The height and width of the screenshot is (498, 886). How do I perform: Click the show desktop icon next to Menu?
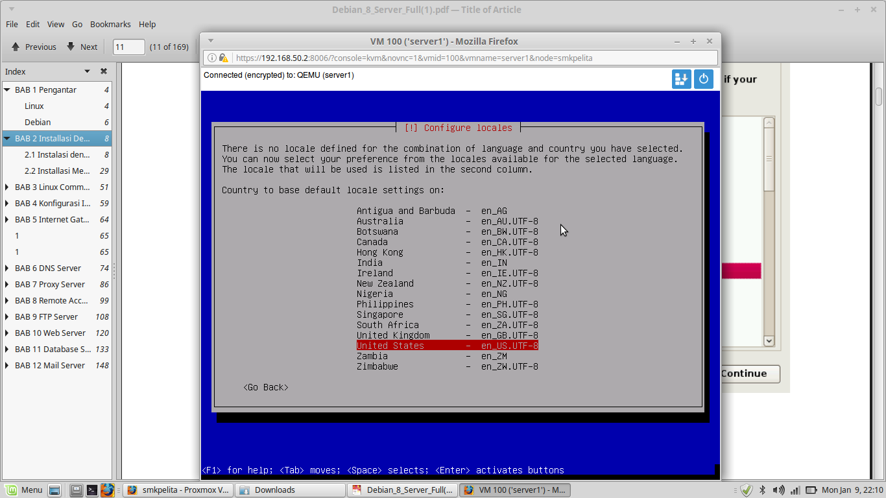point(54,490)
